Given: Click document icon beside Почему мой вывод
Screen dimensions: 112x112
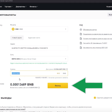Looking at the screenshot, I should [x=81, y=39].
